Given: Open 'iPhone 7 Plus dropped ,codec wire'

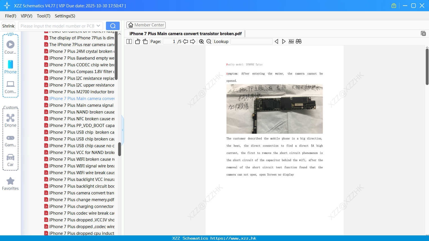Looking at the screenshot, I should pyautogui.click(x=82, y=227).
